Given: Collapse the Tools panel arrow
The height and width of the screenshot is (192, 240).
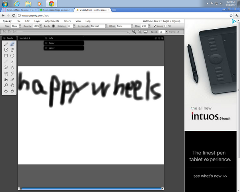Looking at the screenshot, I should pyautogui.click(x=4, y=38).
